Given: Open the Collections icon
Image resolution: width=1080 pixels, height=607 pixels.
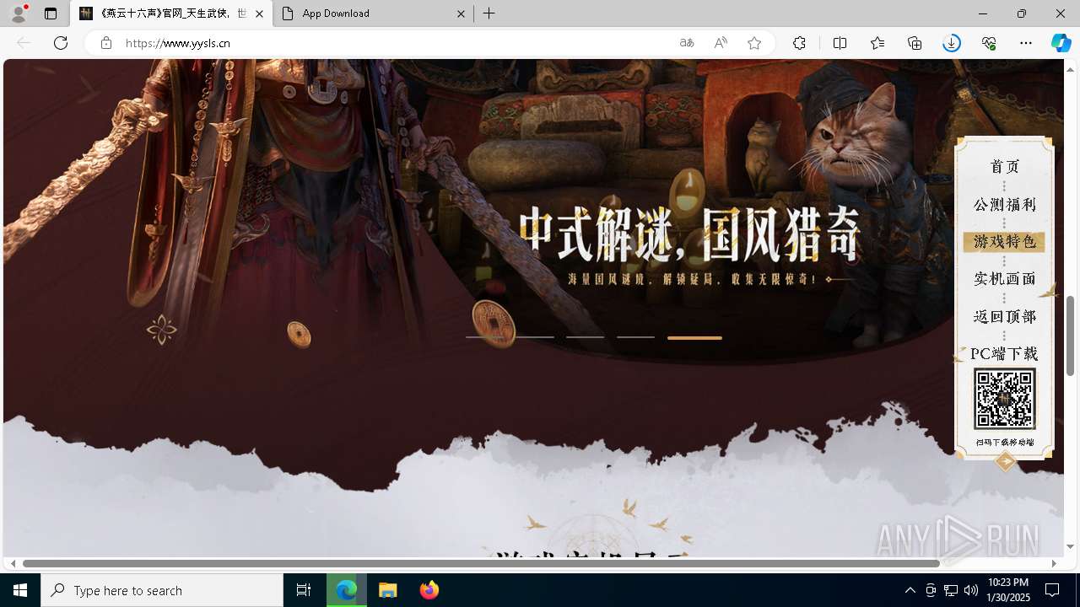Looking at the screenshot, I should coord(915,43).
